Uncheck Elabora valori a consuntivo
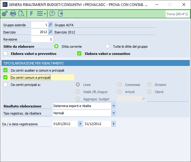 pyautogui.click(x=79, y=54)
